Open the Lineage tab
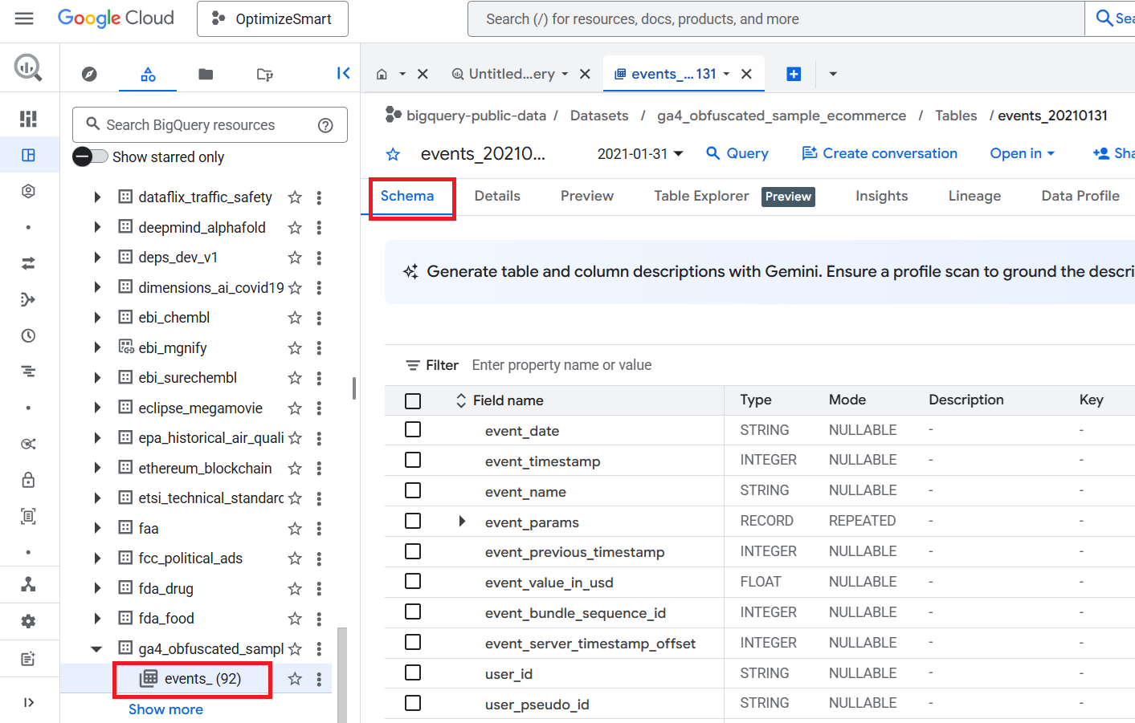Image resolution: width=1135 pixels, height=723 pixels. (x=974, y=197)
